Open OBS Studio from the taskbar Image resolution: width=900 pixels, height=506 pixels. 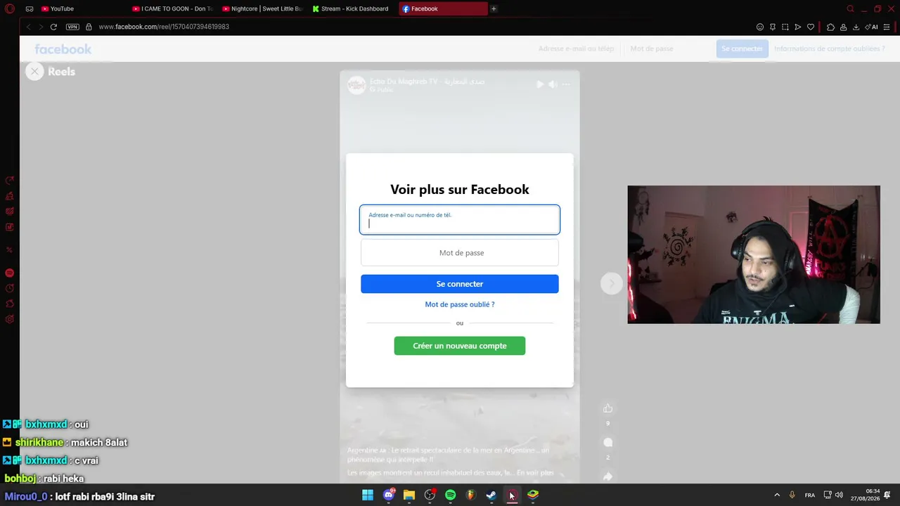(x=430, y=495)
